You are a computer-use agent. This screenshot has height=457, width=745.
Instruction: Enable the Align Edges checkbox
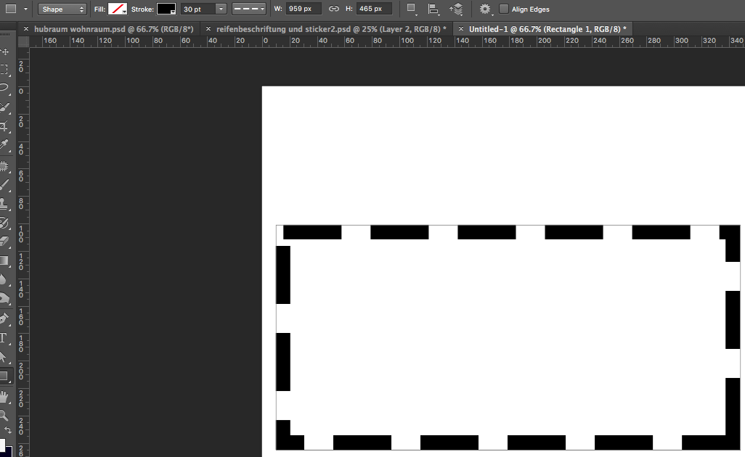(x=504, y=9)
